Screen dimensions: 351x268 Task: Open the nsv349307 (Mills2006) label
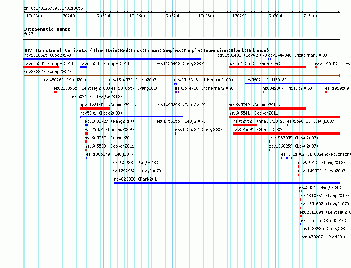pos(287,88)
